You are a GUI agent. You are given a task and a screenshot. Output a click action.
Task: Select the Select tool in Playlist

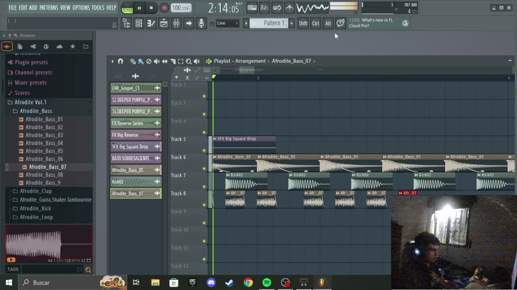181,61
